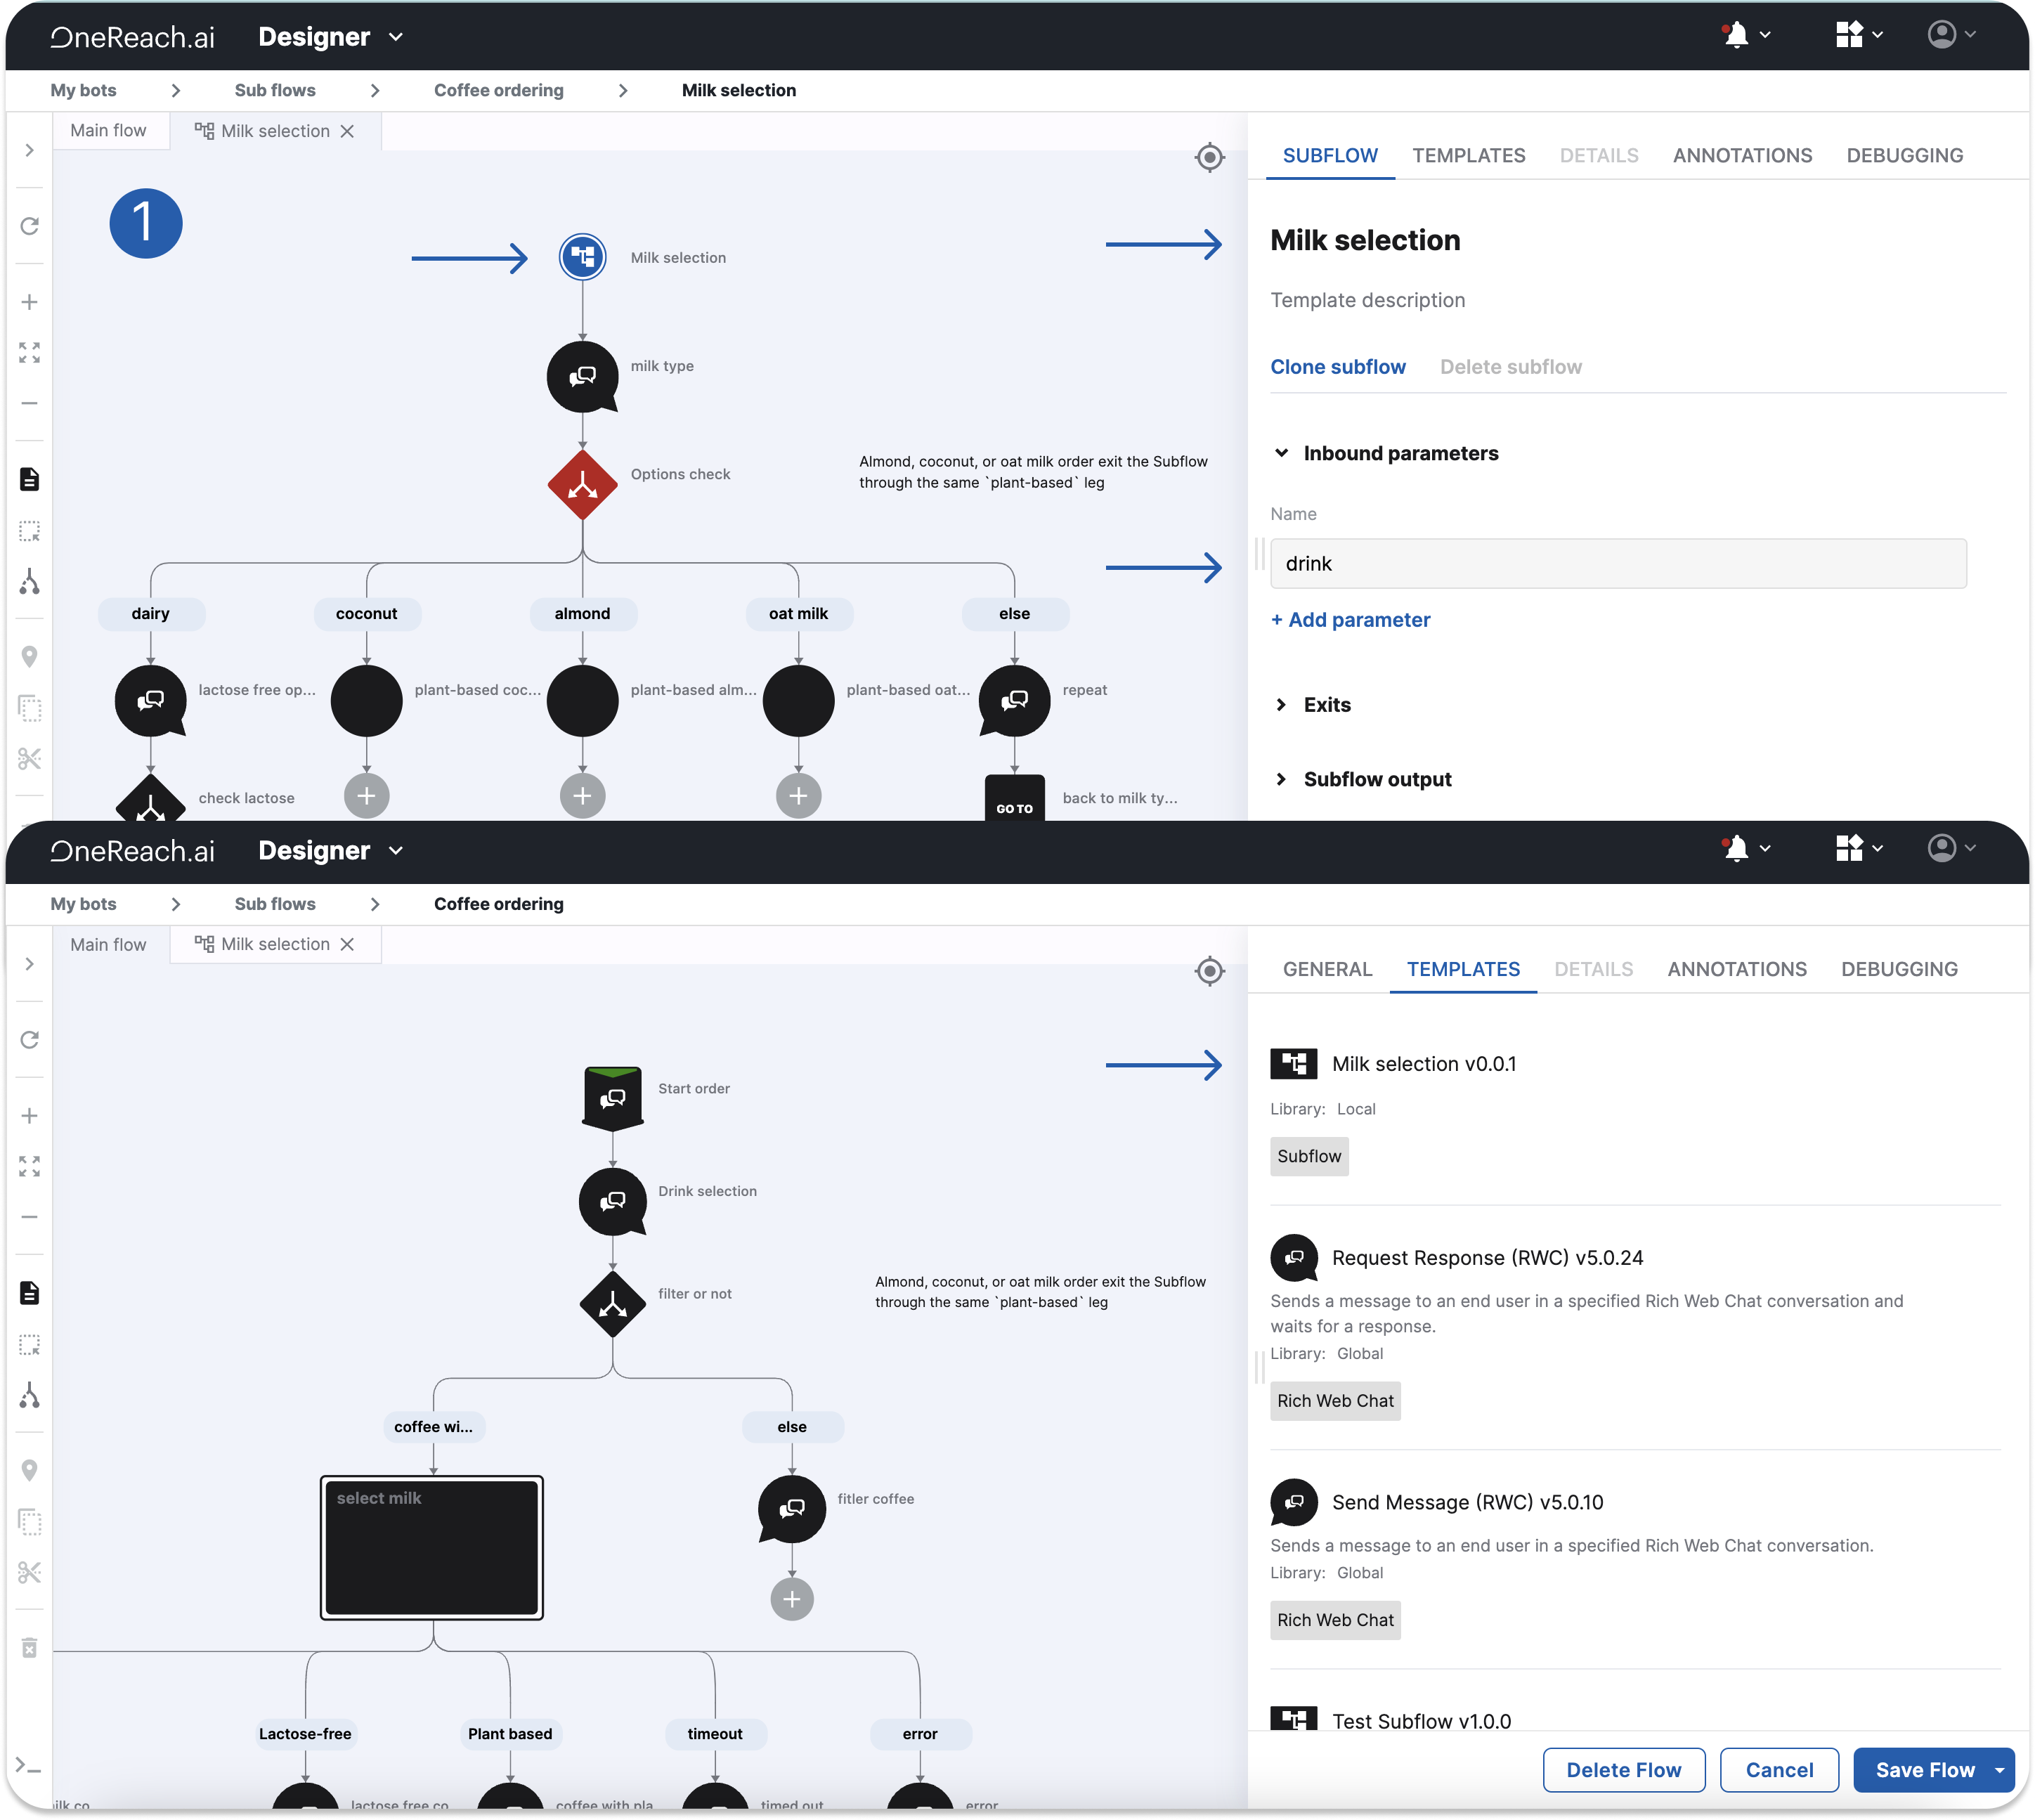The height and width of the screenshot is (1820, 2035).
Task: Click the green Start order step
Action: pyautogui.click(x=612, y=1097)
